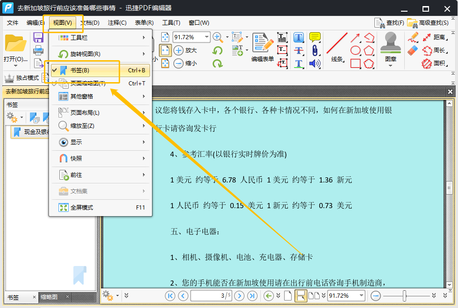The image size is (458, 308).
Task: Click the zoom slider handle in status bar
Action: click(x=405, y=295)
